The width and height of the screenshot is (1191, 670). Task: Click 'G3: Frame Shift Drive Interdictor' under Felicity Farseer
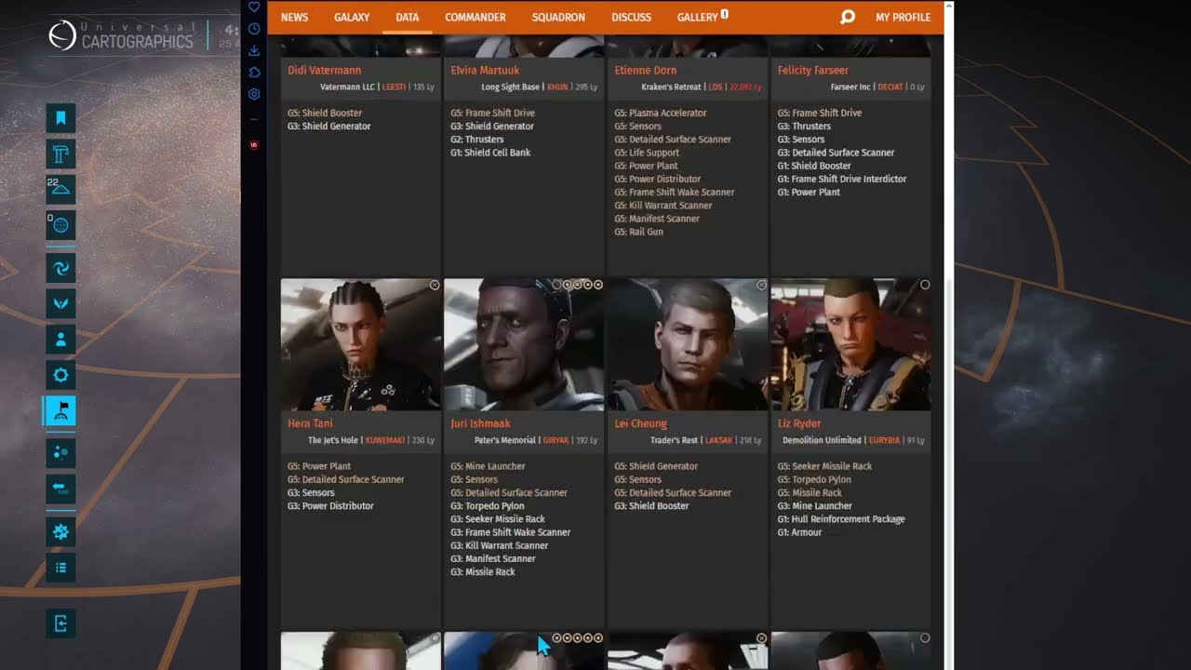[842, 179]
